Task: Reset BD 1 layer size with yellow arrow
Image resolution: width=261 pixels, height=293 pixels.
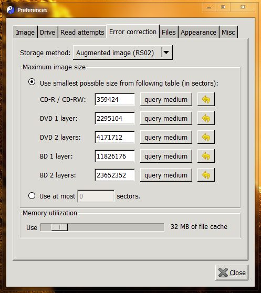Action: point(206,156)
